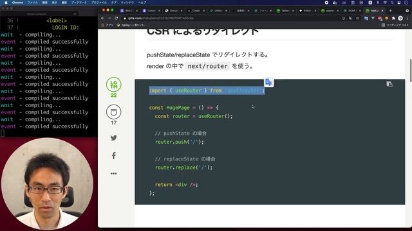
Task: Open the リーディングリスト reading list
Action: coord(395,25)
